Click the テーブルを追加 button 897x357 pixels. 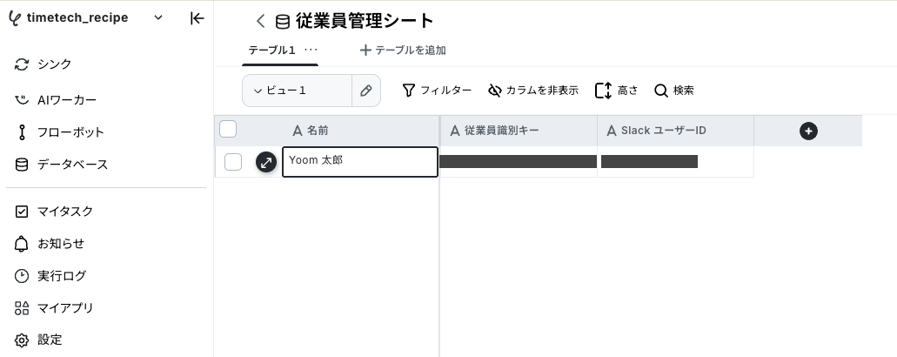[x=403, y=51]
